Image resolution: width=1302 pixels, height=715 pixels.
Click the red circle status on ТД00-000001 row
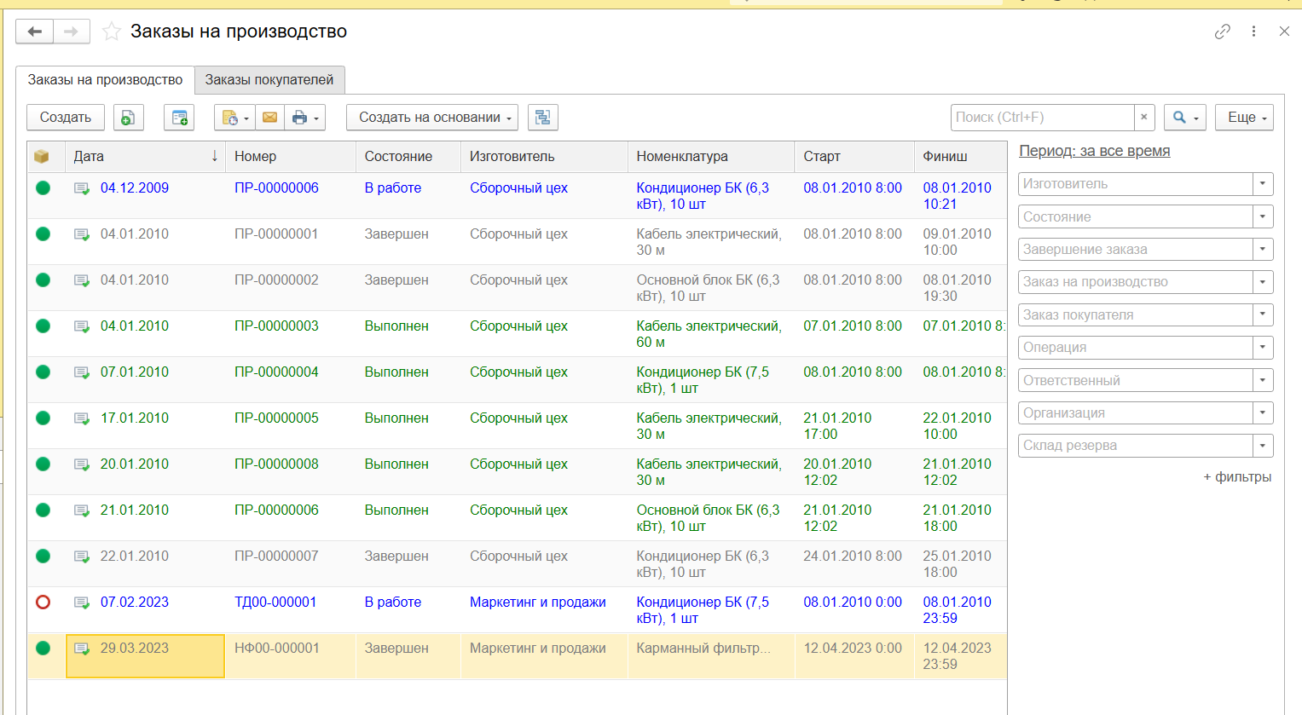[43, 603]
